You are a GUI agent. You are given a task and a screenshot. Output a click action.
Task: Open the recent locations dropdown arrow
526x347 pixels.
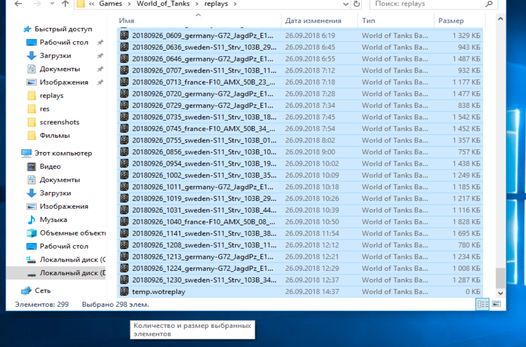coord(52,4)
